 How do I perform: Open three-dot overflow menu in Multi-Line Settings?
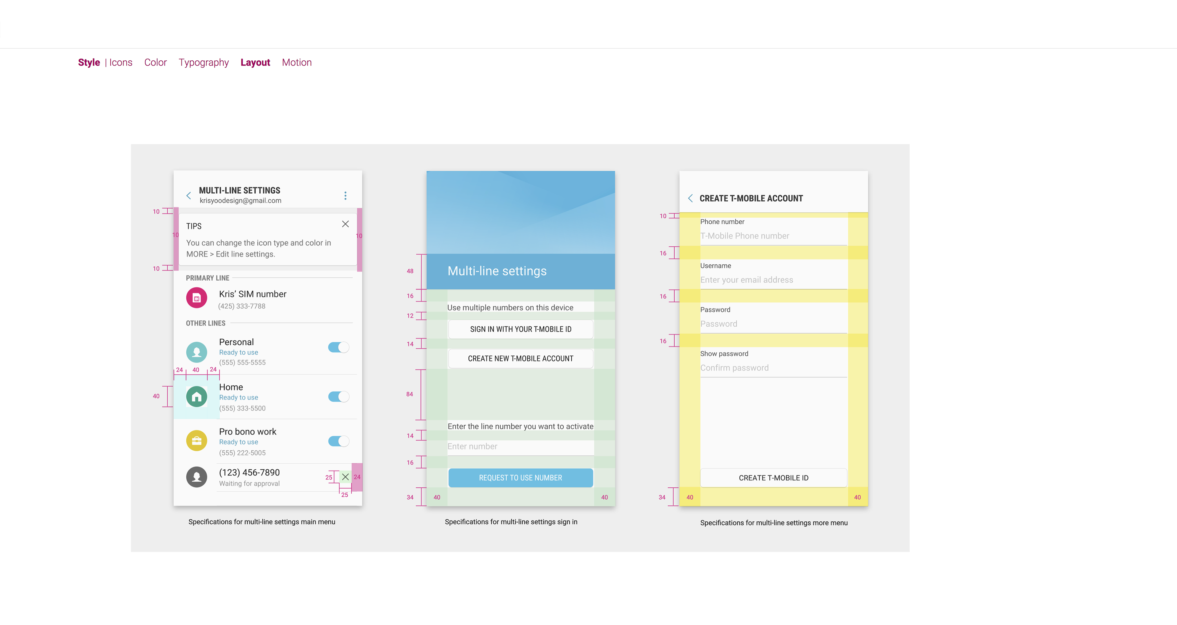(345, 195)
